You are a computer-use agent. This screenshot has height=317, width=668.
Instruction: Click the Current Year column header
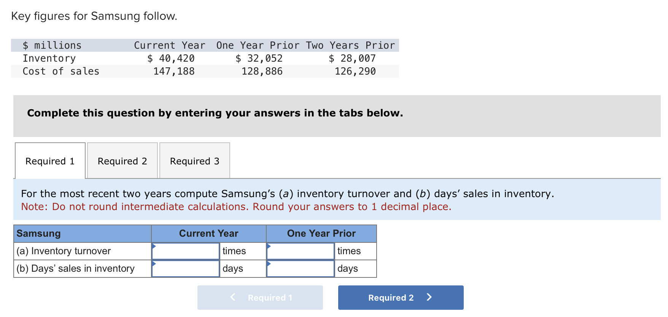(208, 233)
